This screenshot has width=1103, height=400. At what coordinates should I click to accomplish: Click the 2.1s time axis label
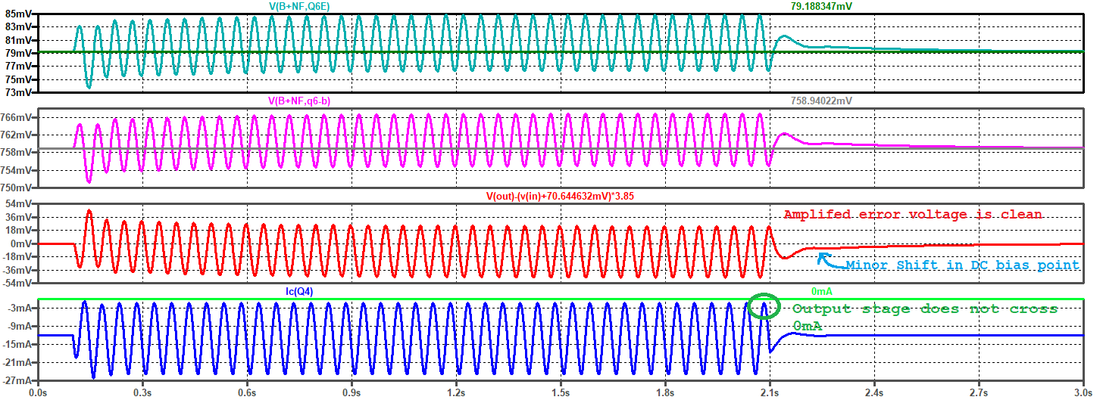click(770, 394)
